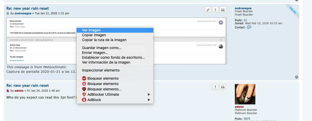Expand the AdBlocker Ultimate submenu
Viewport: 312px width, 121px height.
(x=103, y=94)
